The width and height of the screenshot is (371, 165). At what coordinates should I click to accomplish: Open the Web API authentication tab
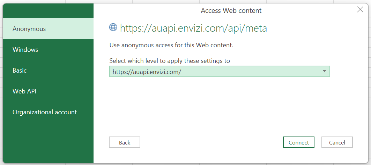48,91
